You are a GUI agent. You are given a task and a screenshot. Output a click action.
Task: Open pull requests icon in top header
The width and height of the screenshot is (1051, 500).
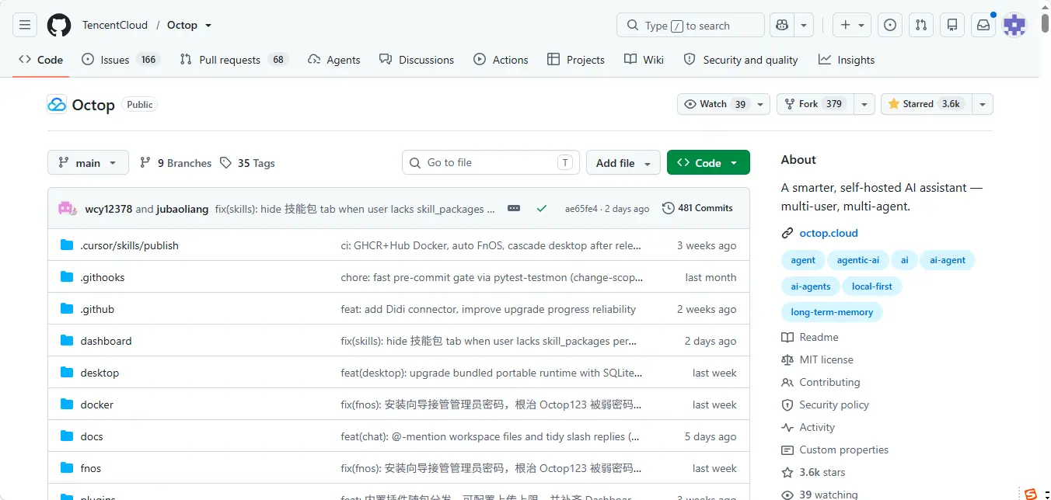(921, 25)
